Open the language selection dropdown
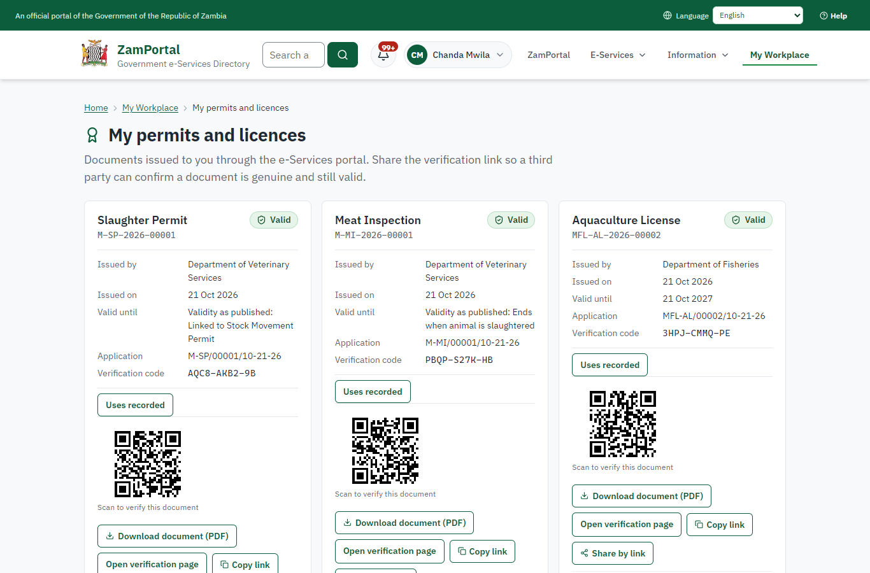Screen dimensions: 870x573 (758, 15)
